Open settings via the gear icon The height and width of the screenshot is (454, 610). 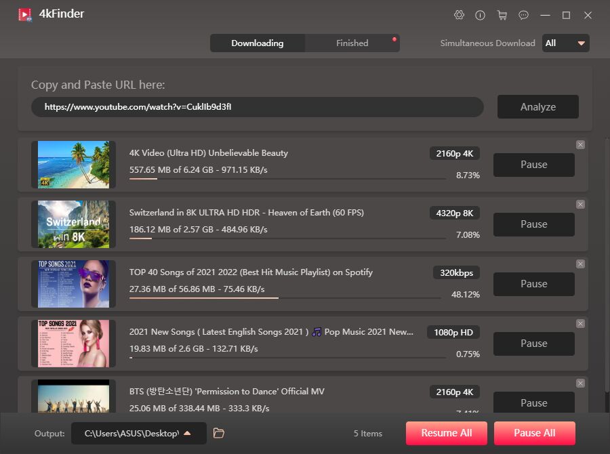click(x=459, y=15)
